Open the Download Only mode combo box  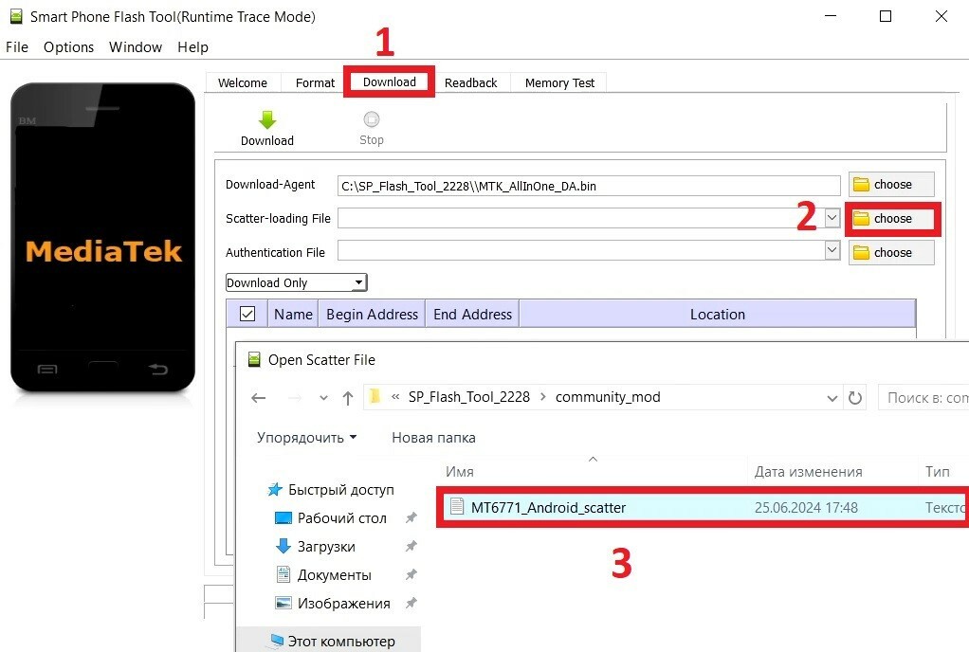(296, 282)
